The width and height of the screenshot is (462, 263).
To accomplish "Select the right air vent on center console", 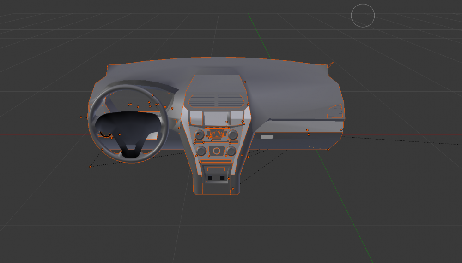I will coord(231,100).
